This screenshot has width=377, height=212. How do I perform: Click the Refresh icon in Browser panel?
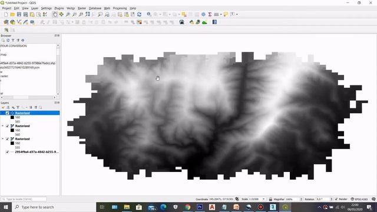8,41
